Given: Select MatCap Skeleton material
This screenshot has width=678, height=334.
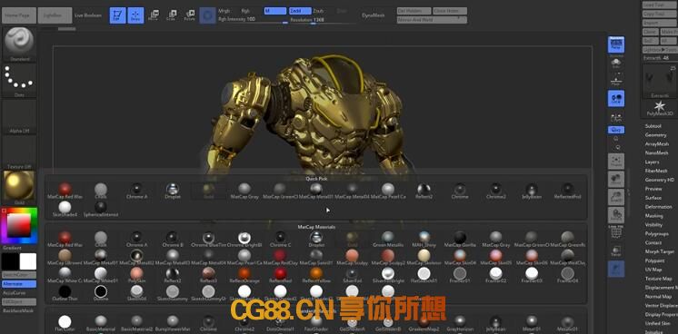Looking at the screenshot, I should pos(424,257).
